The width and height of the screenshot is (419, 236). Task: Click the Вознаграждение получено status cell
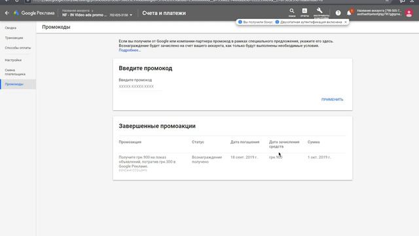coord(207,159)
